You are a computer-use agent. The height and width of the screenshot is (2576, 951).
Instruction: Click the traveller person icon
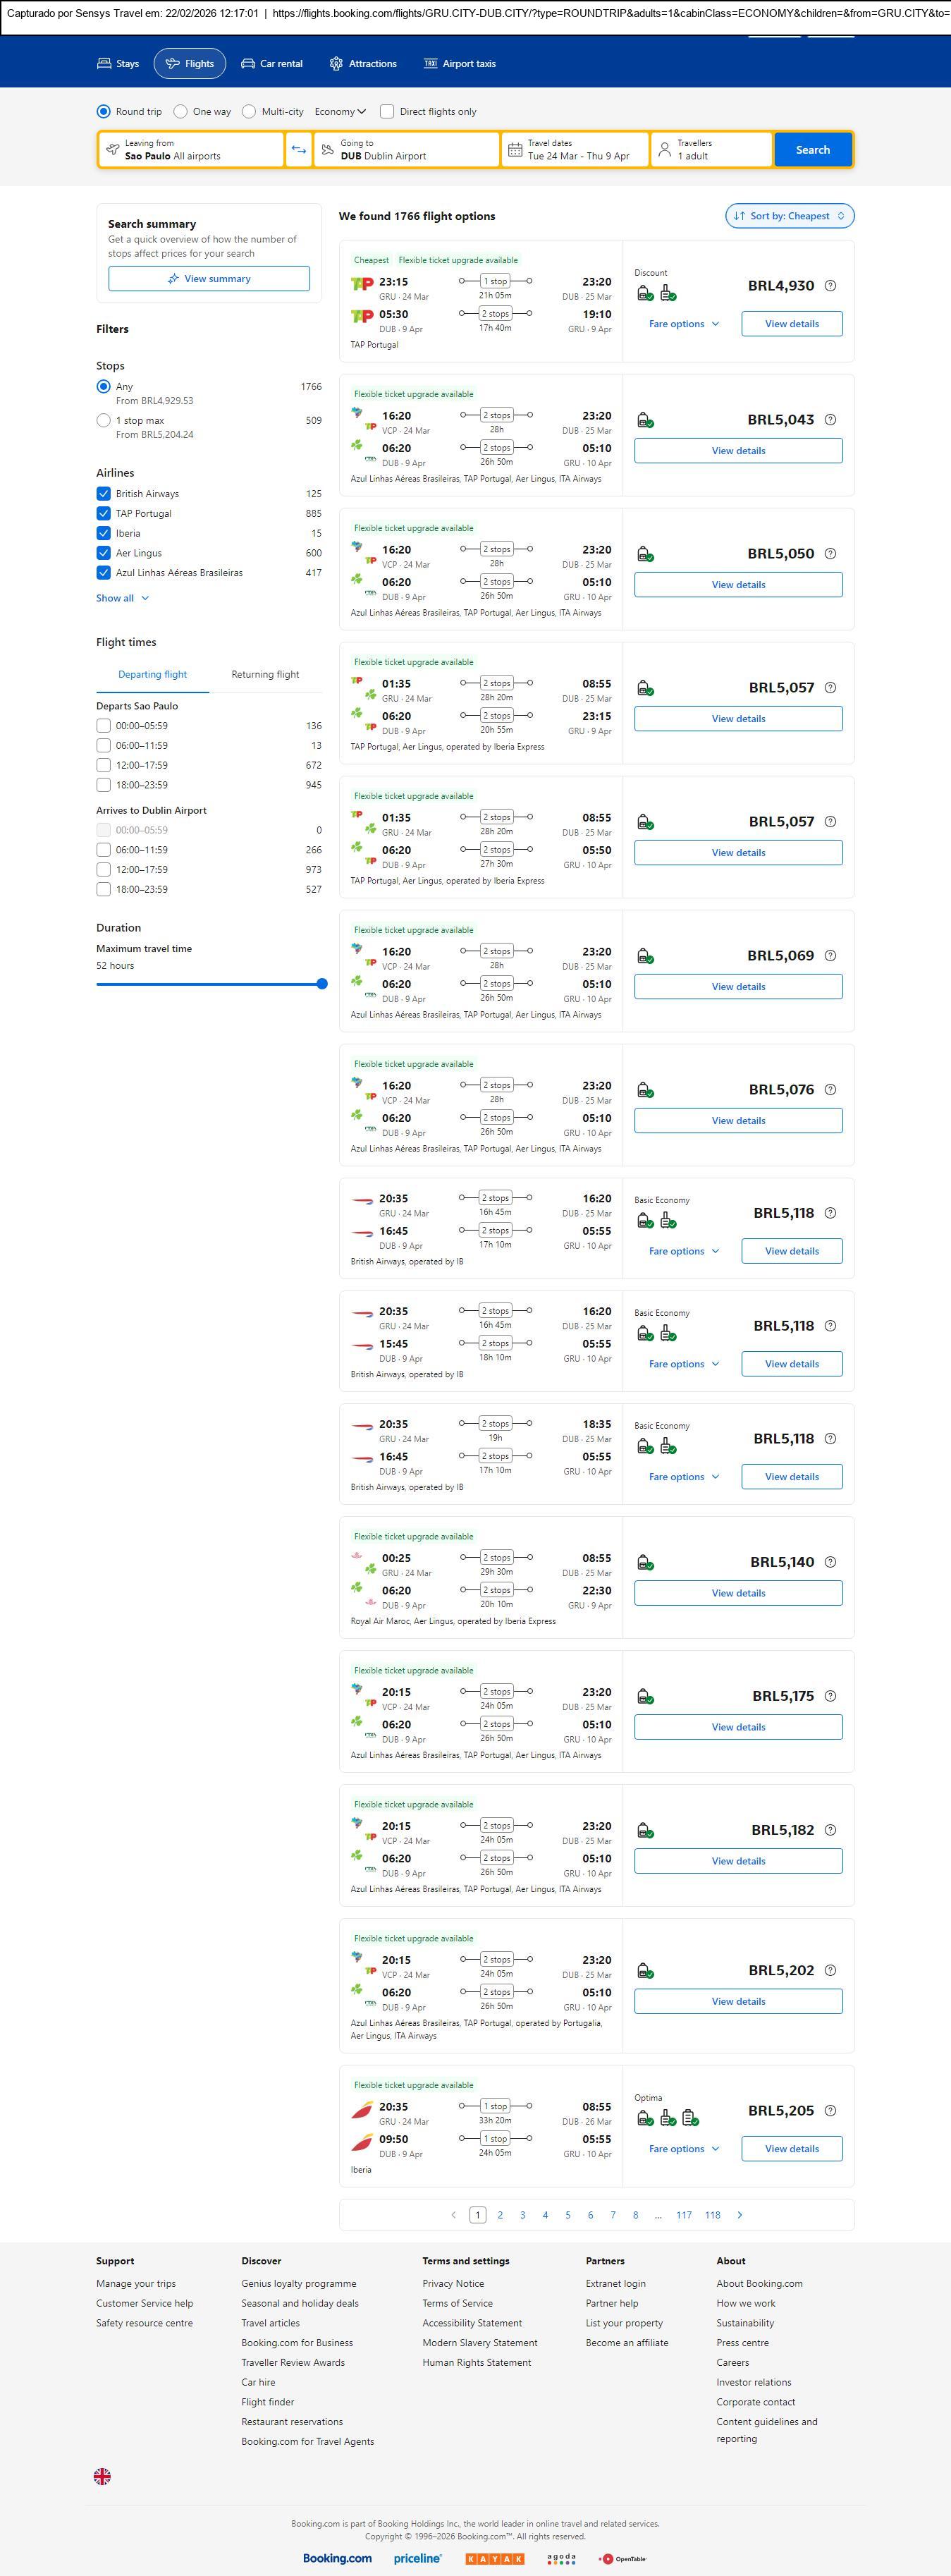[664, 150]
